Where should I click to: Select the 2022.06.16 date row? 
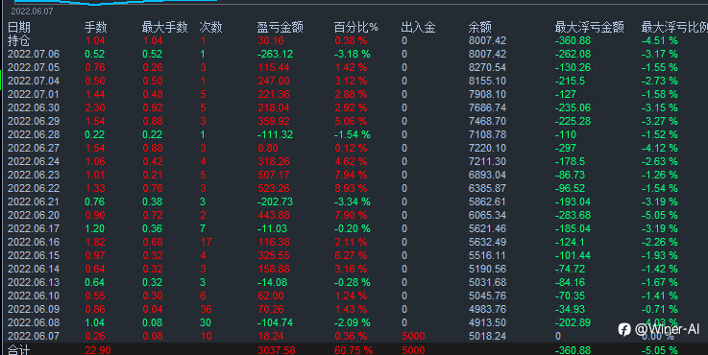pos(34,242)
